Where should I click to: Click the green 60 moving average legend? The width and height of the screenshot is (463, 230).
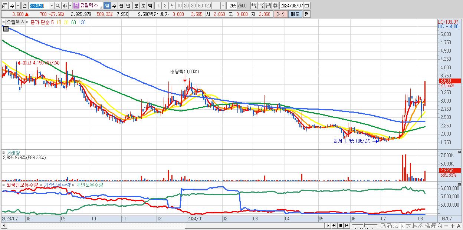click(x=73, y=22)
